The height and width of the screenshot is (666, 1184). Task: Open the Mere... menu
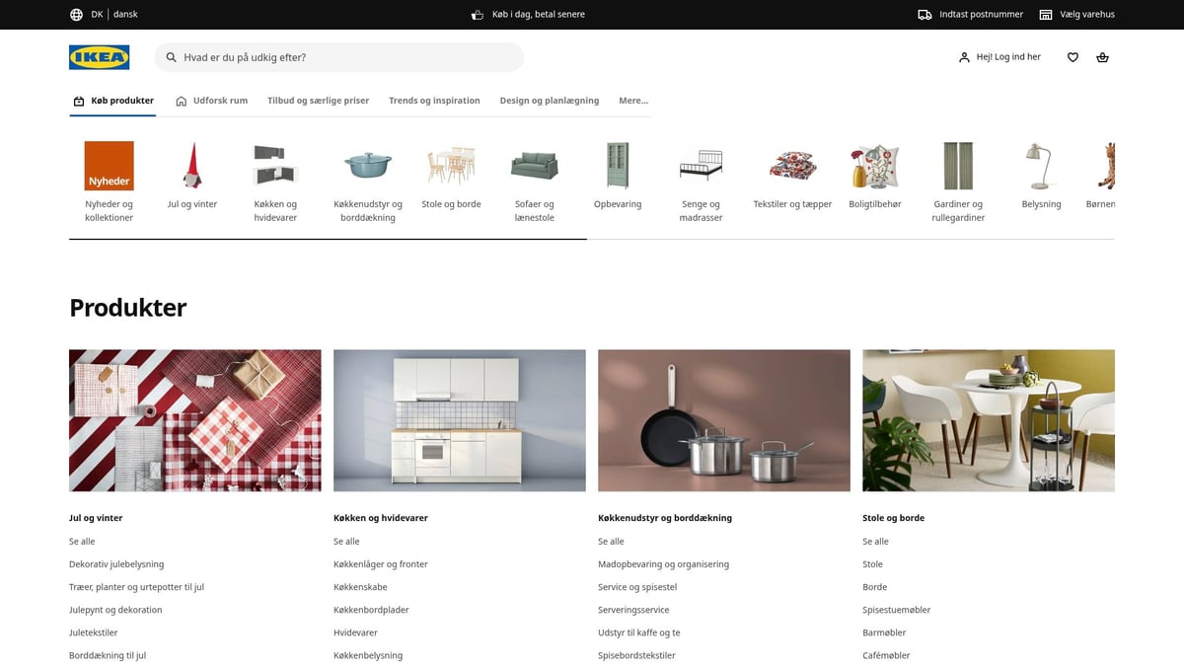coord(632,100)
